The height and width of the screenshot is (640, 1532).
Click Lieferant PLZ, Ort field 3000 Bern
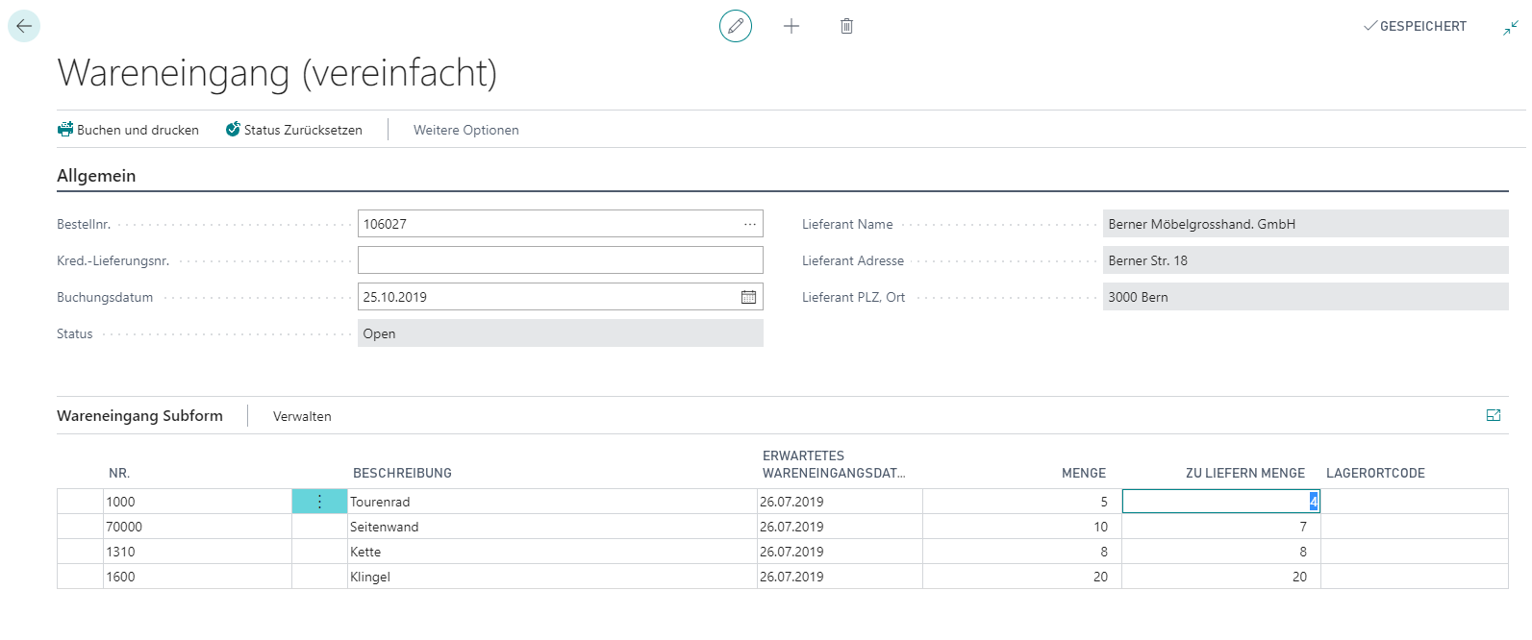pos(1305,297)
